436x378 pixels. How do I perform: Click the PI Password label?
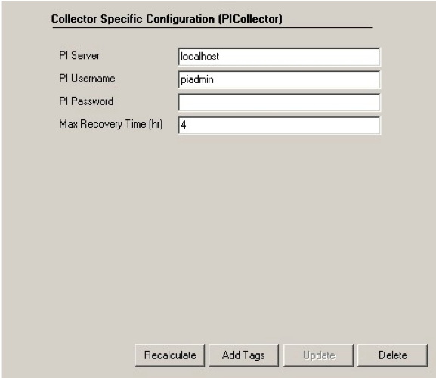point(86,101)
